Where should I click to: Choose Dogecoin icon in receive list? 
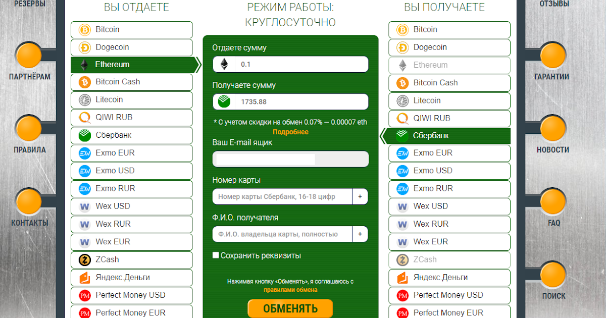click(x=402, y=47)
